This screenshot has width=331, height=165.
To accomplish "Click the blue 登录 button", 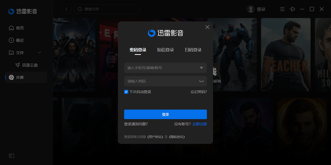I will (165, 114).
